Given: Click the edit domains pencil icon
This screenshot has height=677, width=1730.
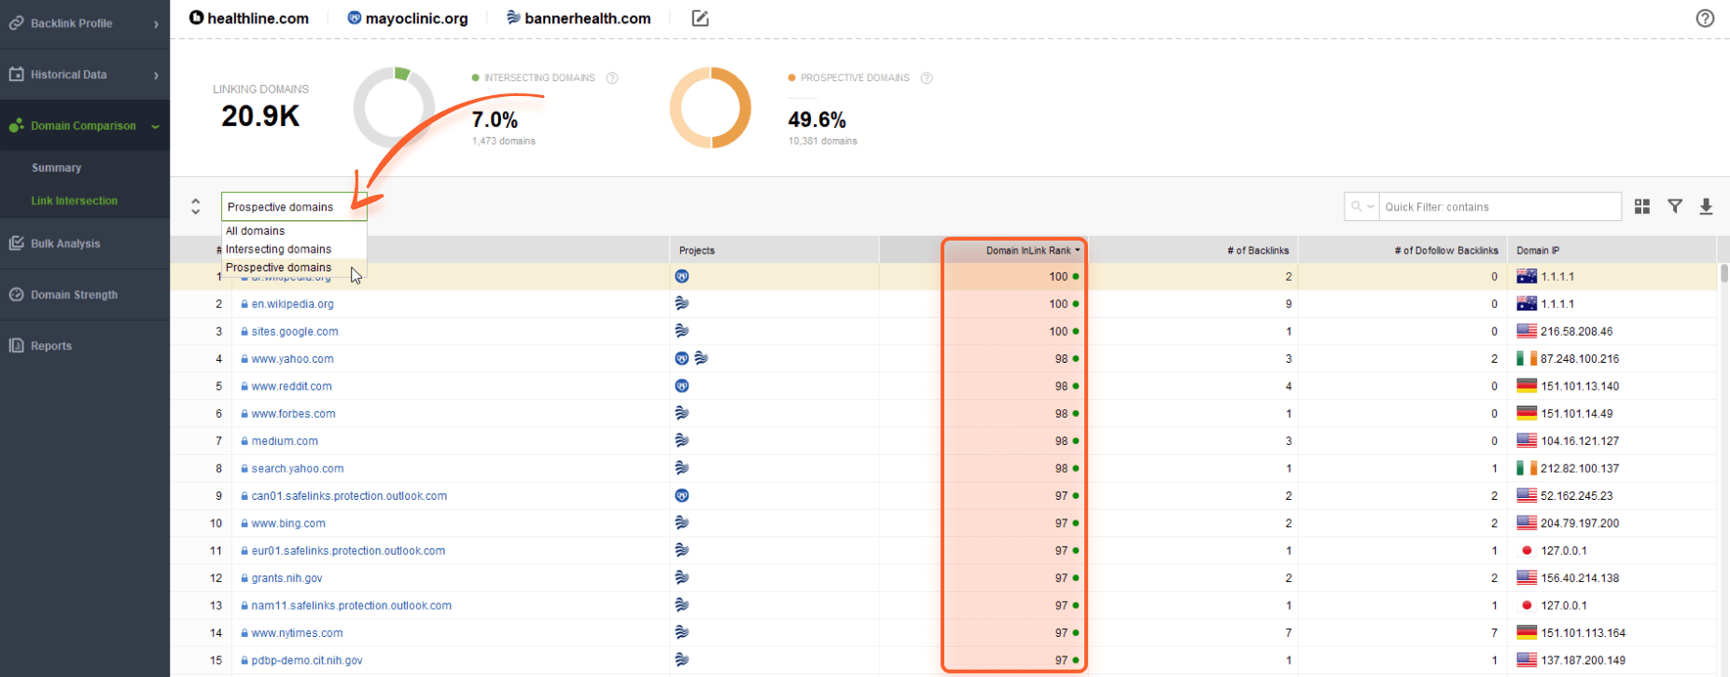Looking at the screenshot, I should coord(700,19).
